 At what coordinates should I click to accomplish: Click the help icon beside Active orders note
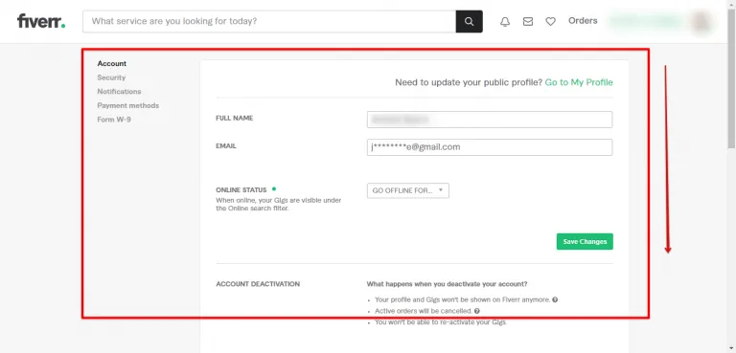[477, 311]
